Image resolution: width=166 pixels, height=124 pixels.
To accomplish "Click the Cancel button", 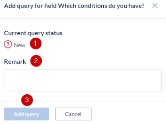I will click(x=73, y=114).
